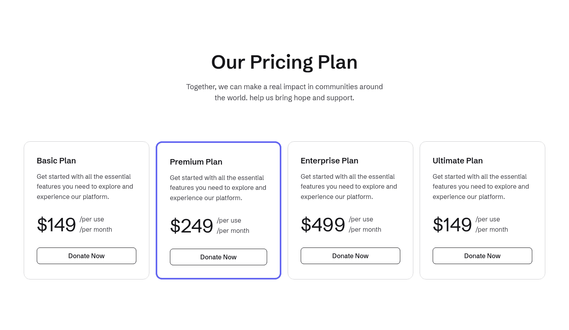The height and width of the screenshot is (330, 569).
Task: Click the $499 Enterprise Plan price
Action: (323, 225)
